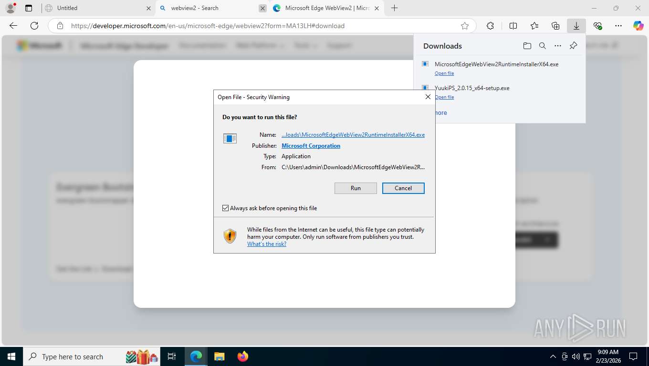Close the security warning dialog with X

tap(428, 97)
